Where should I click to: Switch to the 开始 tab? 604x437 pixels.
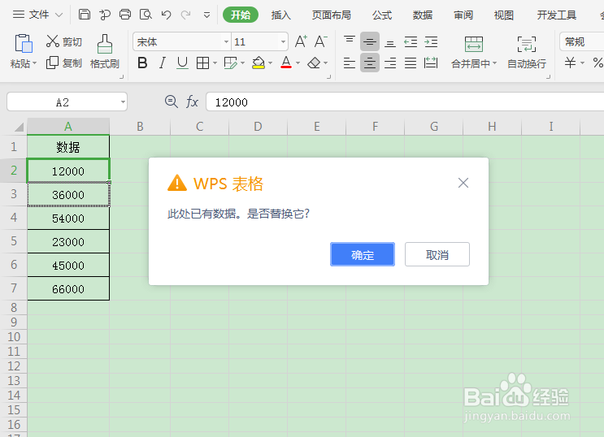241,15
